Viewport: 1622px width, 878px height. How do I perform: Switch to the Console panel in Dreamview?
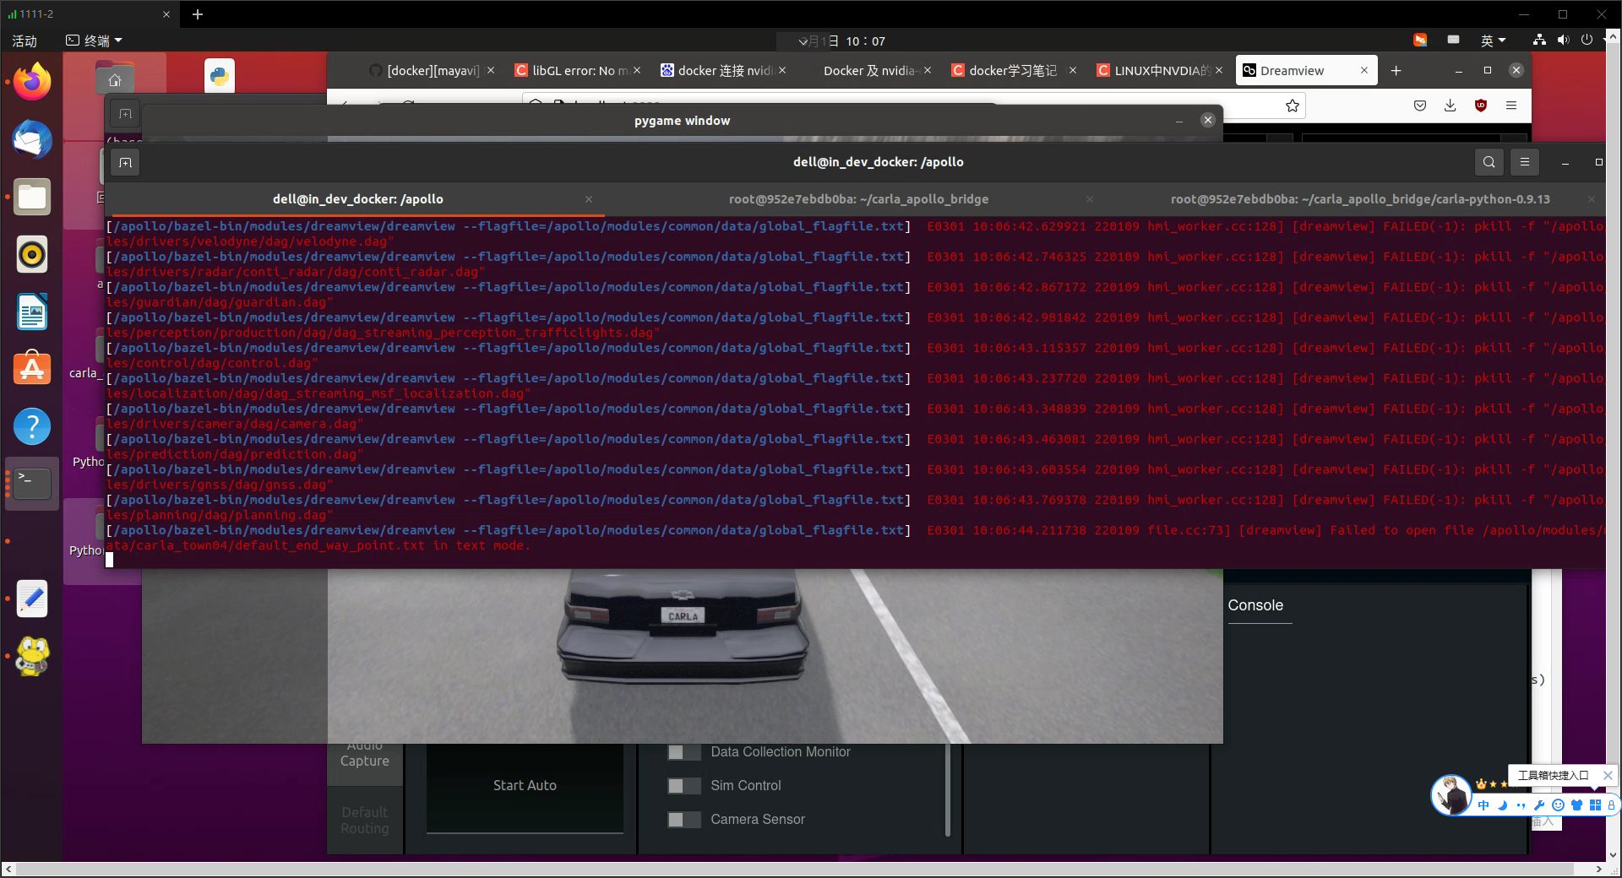coord(1256,605)
